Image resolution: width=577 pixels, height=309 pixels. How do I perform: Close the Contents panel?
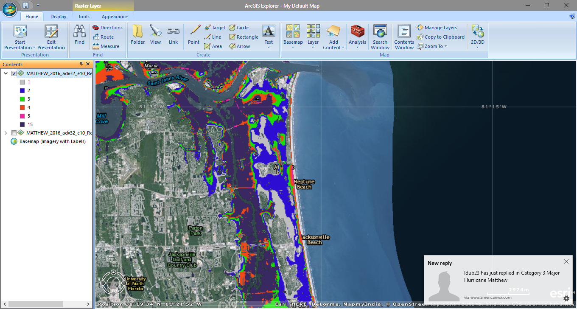point(88,64)
